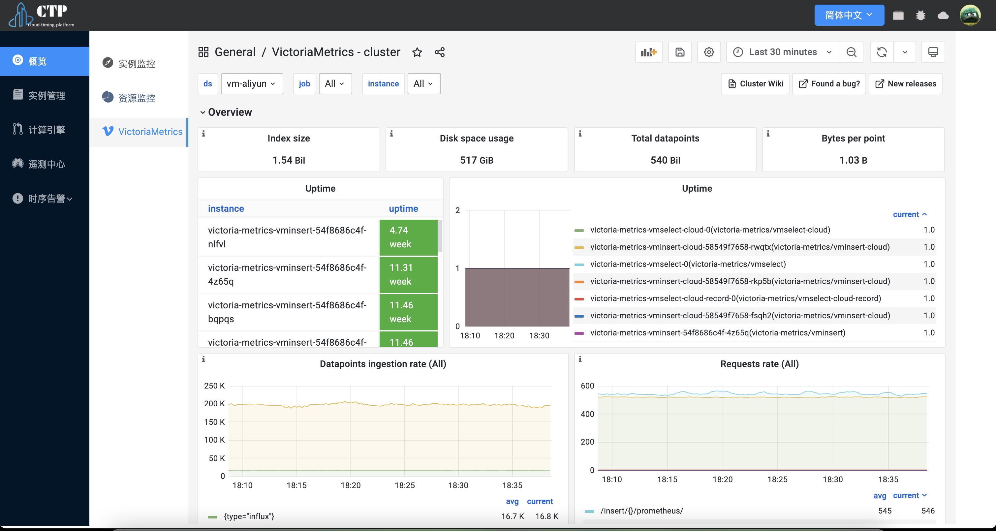Open the Last 30 minutes time picker
Screen dimensions: 996x531
pyautogui.click(x=783, y=52)
